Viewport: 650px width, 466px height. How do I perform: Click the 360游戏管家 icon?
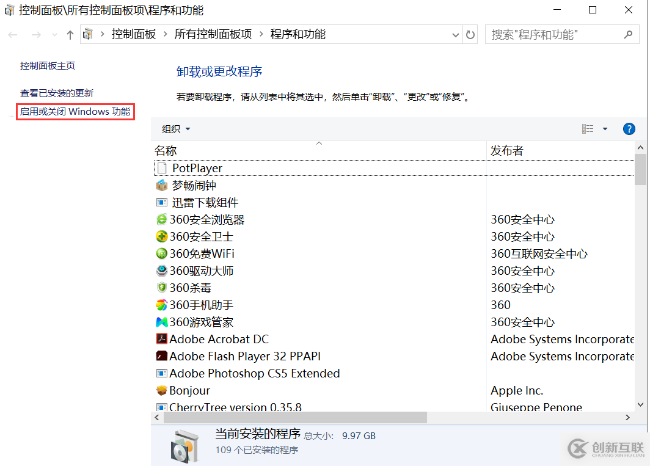coord(162,322)
